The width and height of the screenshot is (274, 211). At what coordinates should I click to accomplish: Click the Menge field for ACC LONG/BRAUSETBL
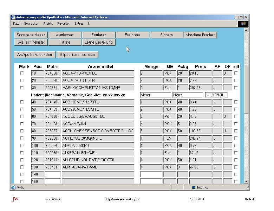point(151,116)
